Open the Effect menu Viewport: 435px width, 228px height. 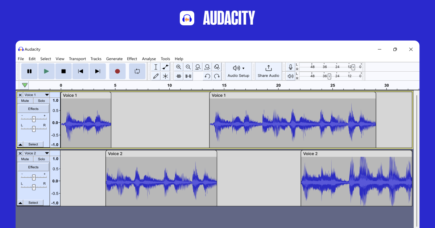pos(132,59)
